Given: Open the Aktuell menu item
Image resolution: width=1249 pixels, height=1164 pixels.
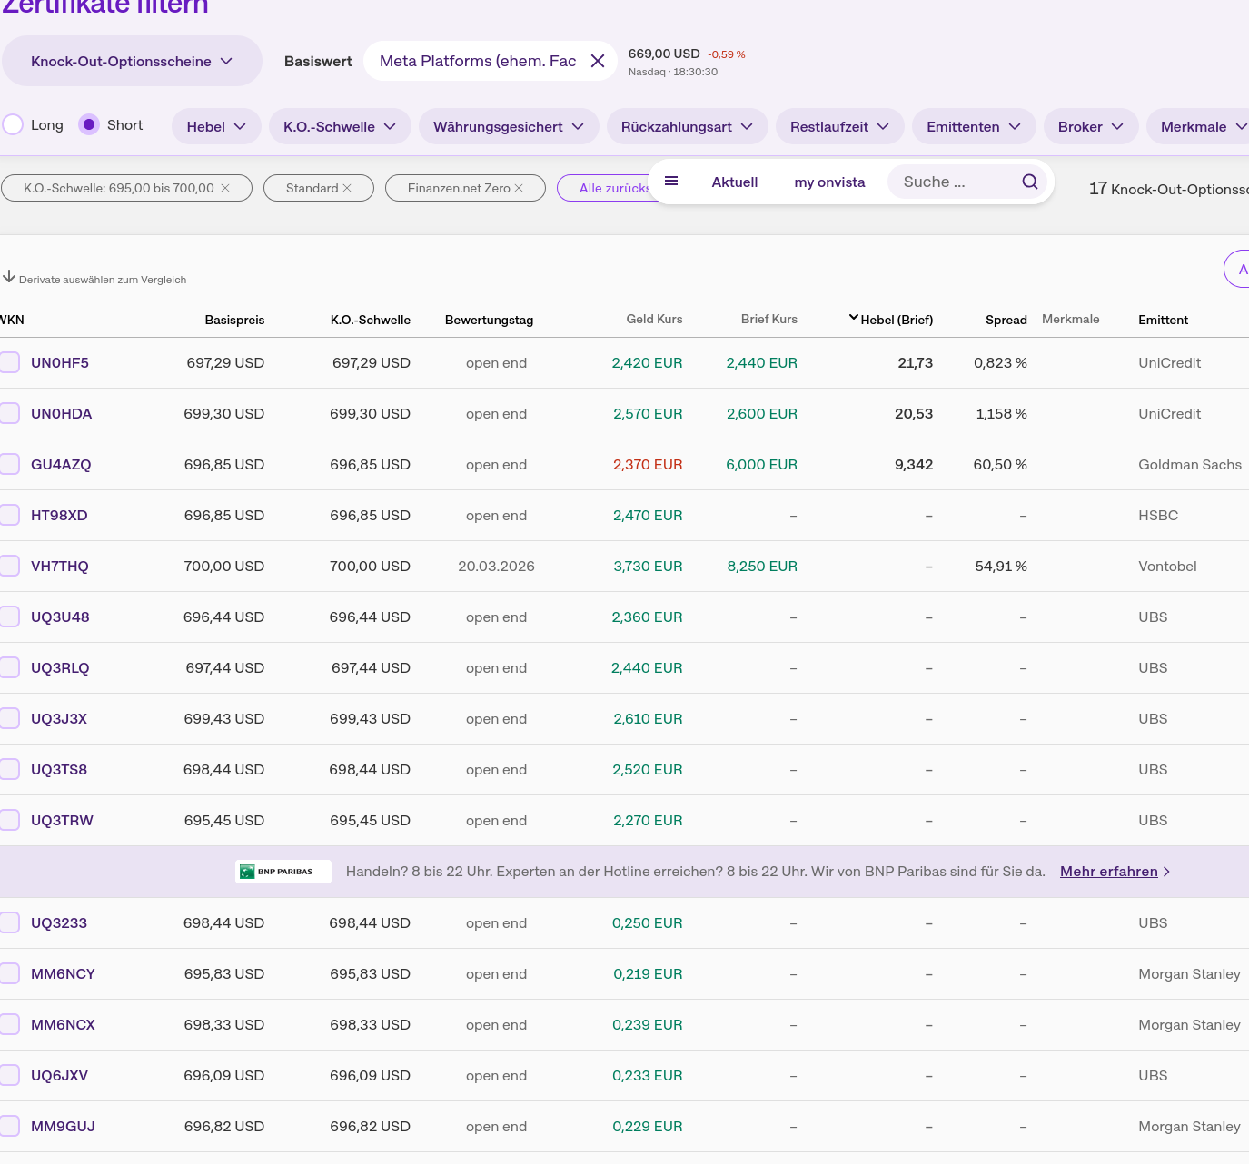Looking at the screenshot, I should click(x=734, y=182).
